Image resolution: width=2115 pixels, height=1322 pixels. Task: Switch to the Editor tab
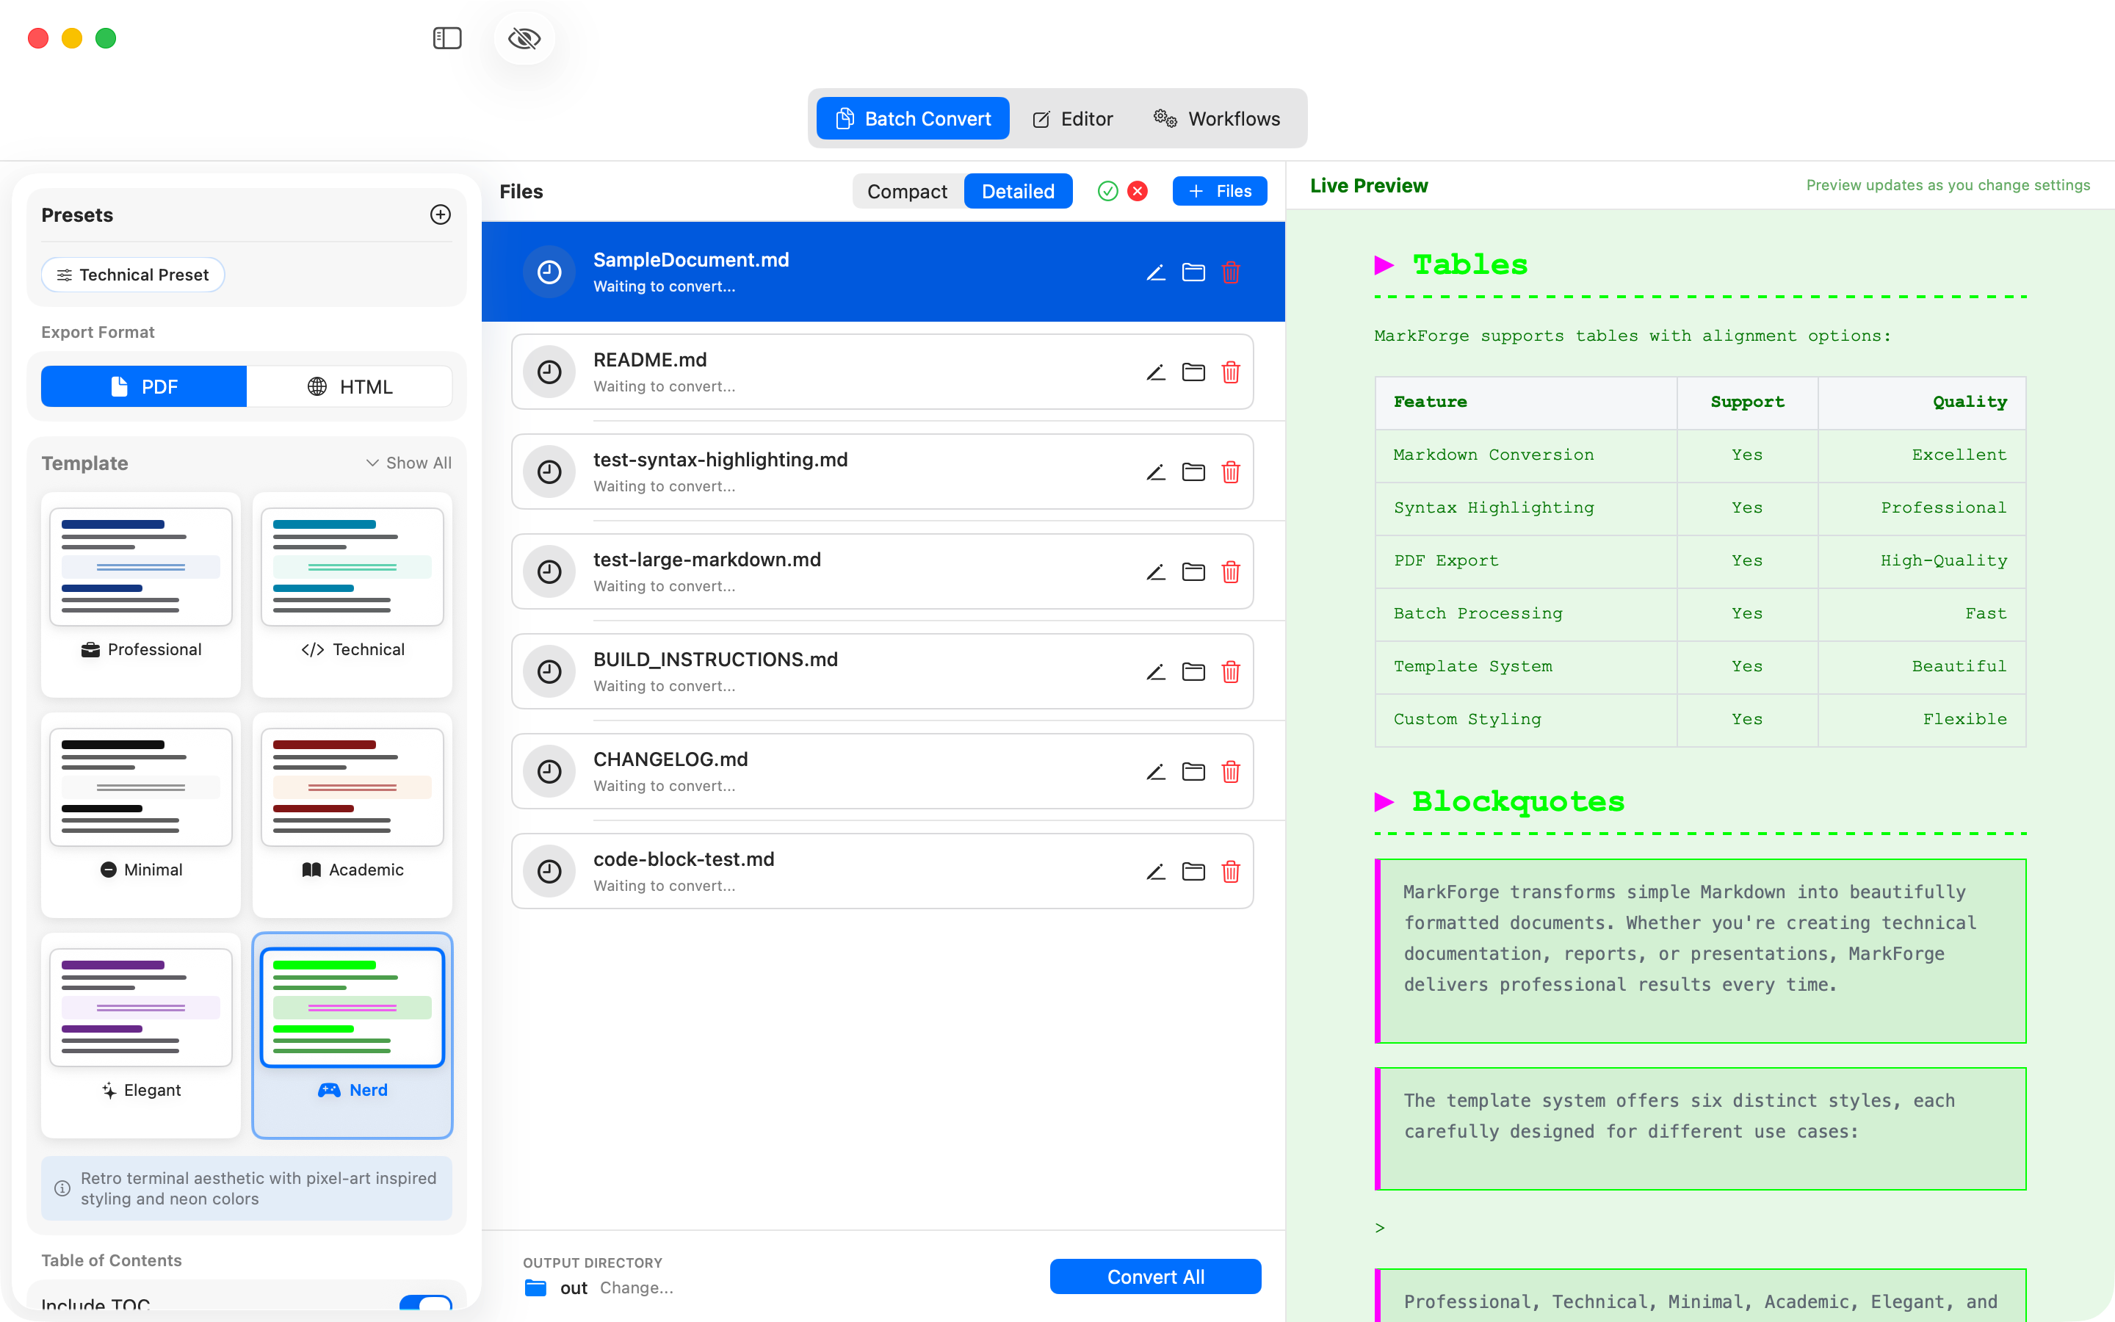pyautogui.click(x=1072, y=118)
